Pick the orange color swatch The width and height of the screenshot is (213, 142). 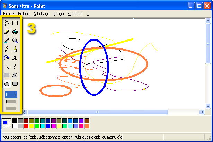tap(87, 126)
